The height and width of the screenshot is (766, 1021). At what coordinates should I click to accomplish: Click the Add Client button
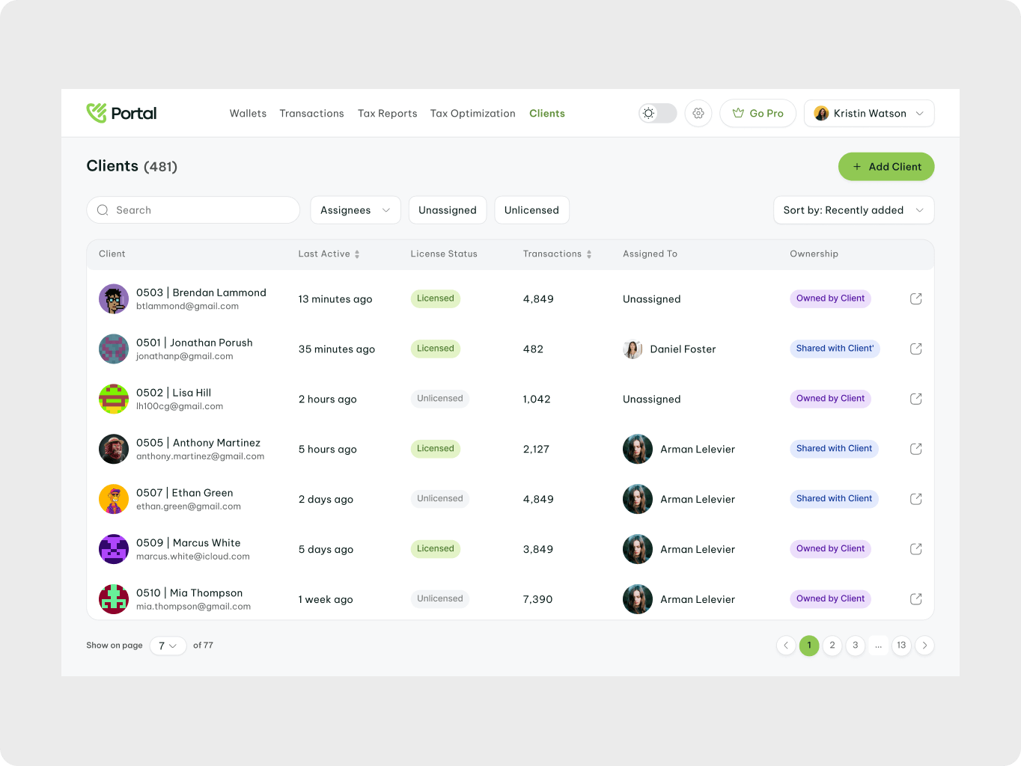886,166
